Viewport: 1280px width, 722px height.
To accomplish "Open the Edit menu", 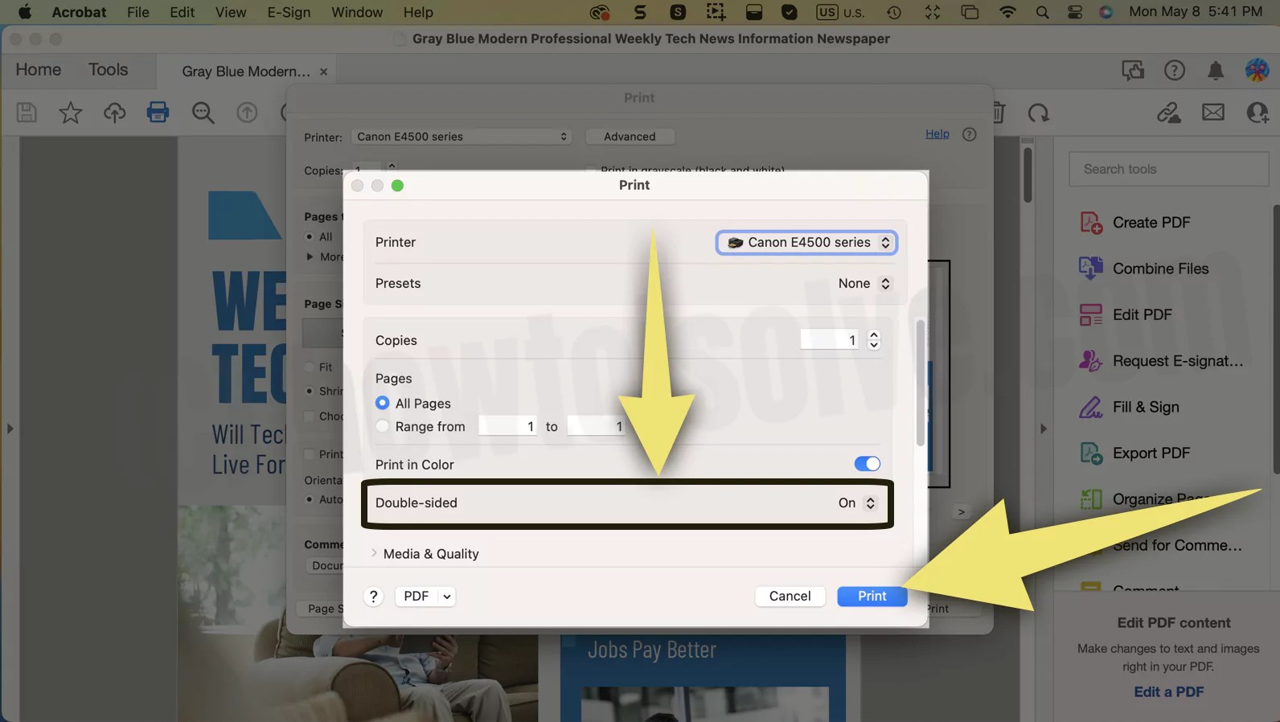I will (183, 12).
